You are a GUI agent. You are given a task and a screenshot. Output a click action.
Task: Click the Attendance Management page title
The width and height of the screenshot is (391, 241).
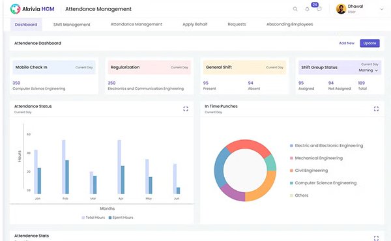click(98, 9)
